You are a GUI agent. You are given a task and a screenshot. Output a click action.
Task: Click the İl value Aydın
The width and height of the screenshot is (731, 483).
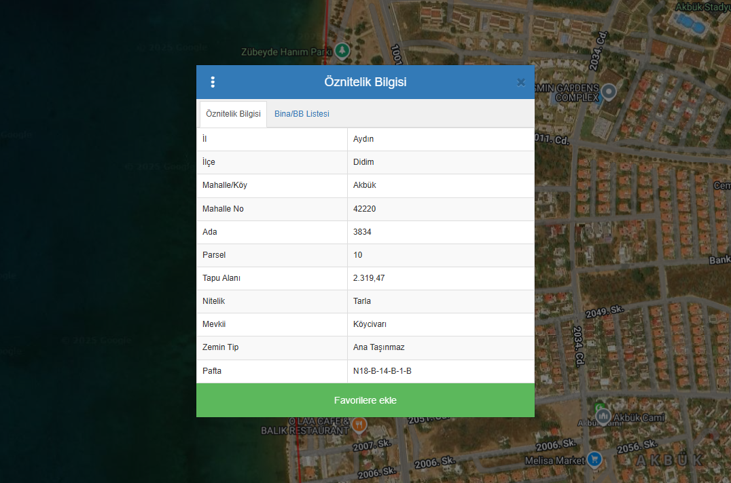[363, 139]
